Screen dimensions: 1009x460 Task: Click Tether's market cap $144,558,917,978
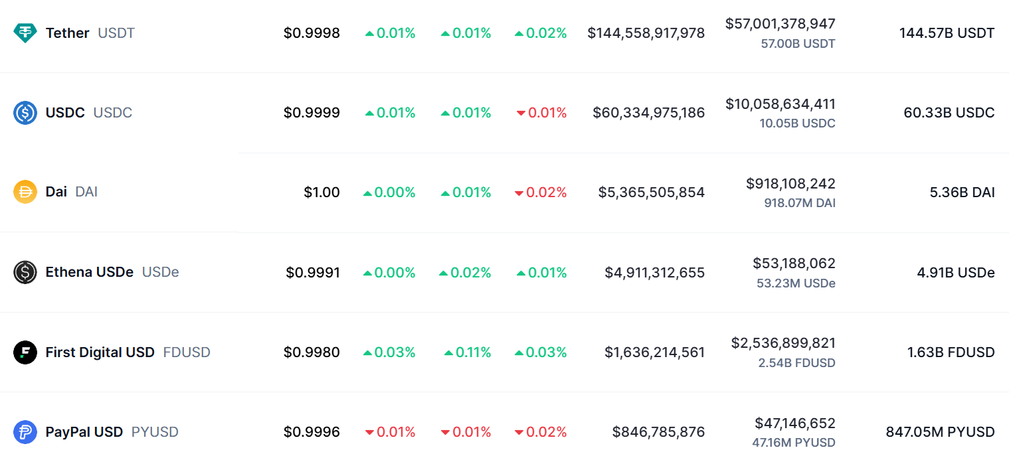646,33
